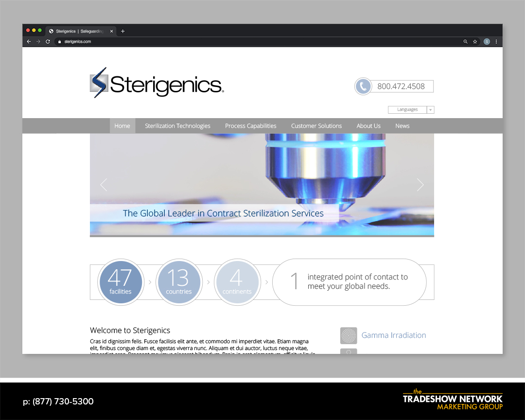Click the Global Leader slide caption

[x=223, y=213]
